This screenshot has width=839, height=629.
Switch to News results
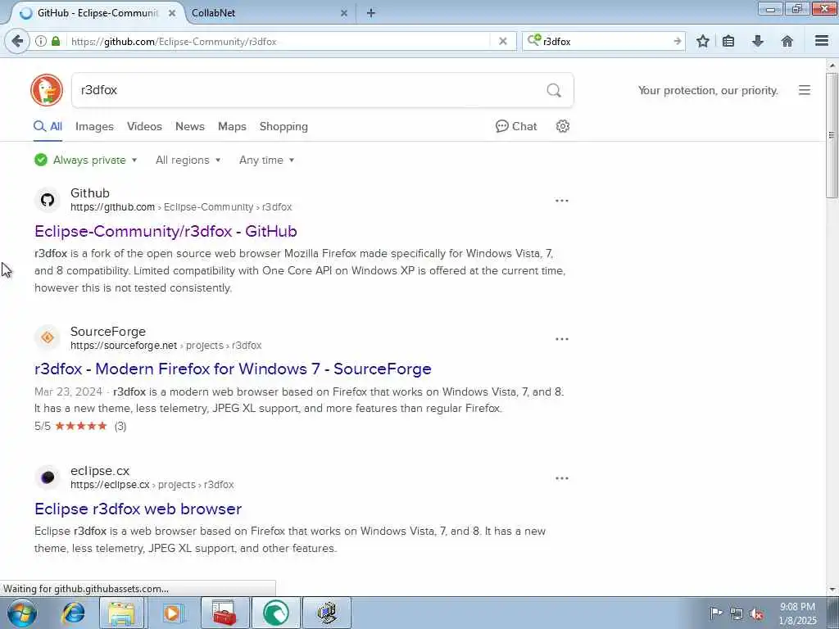(x=190, y=126)
